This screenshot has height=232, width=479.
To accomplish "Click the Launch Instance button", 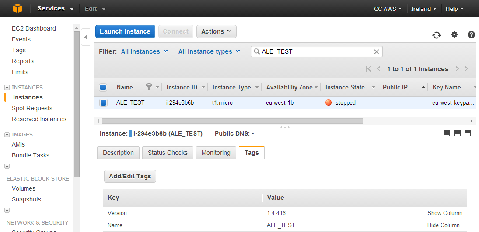I will pyautogui.click(x=125, y=31).
